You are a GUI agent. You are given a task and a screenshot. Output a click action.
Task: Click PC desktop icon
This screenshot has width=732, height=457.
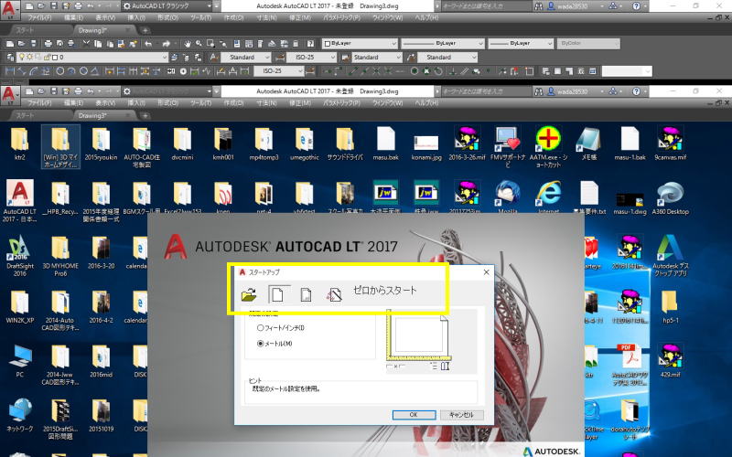[x=19, y=361]
